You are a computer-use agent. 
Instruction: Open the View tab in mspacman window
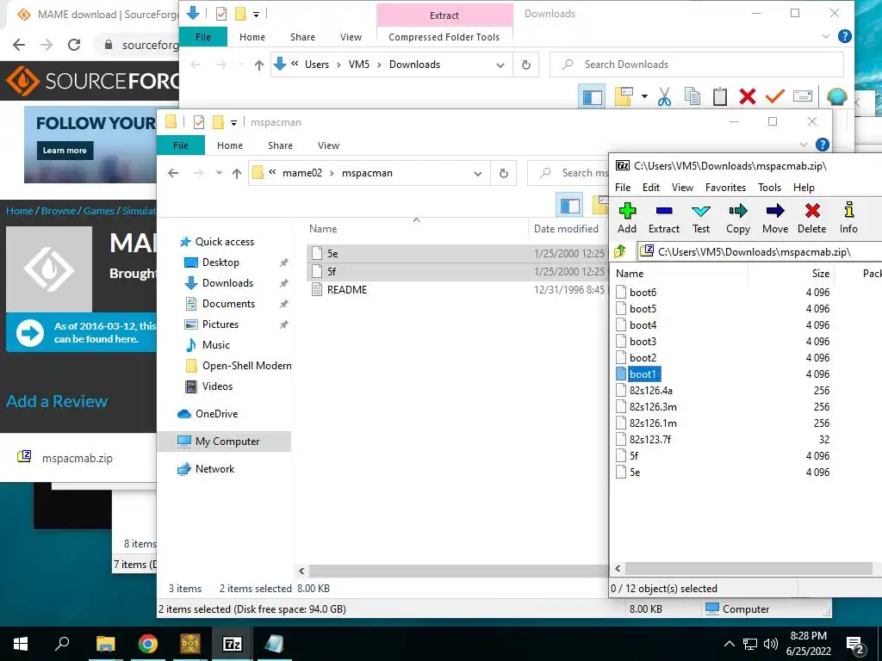point(328,145)
